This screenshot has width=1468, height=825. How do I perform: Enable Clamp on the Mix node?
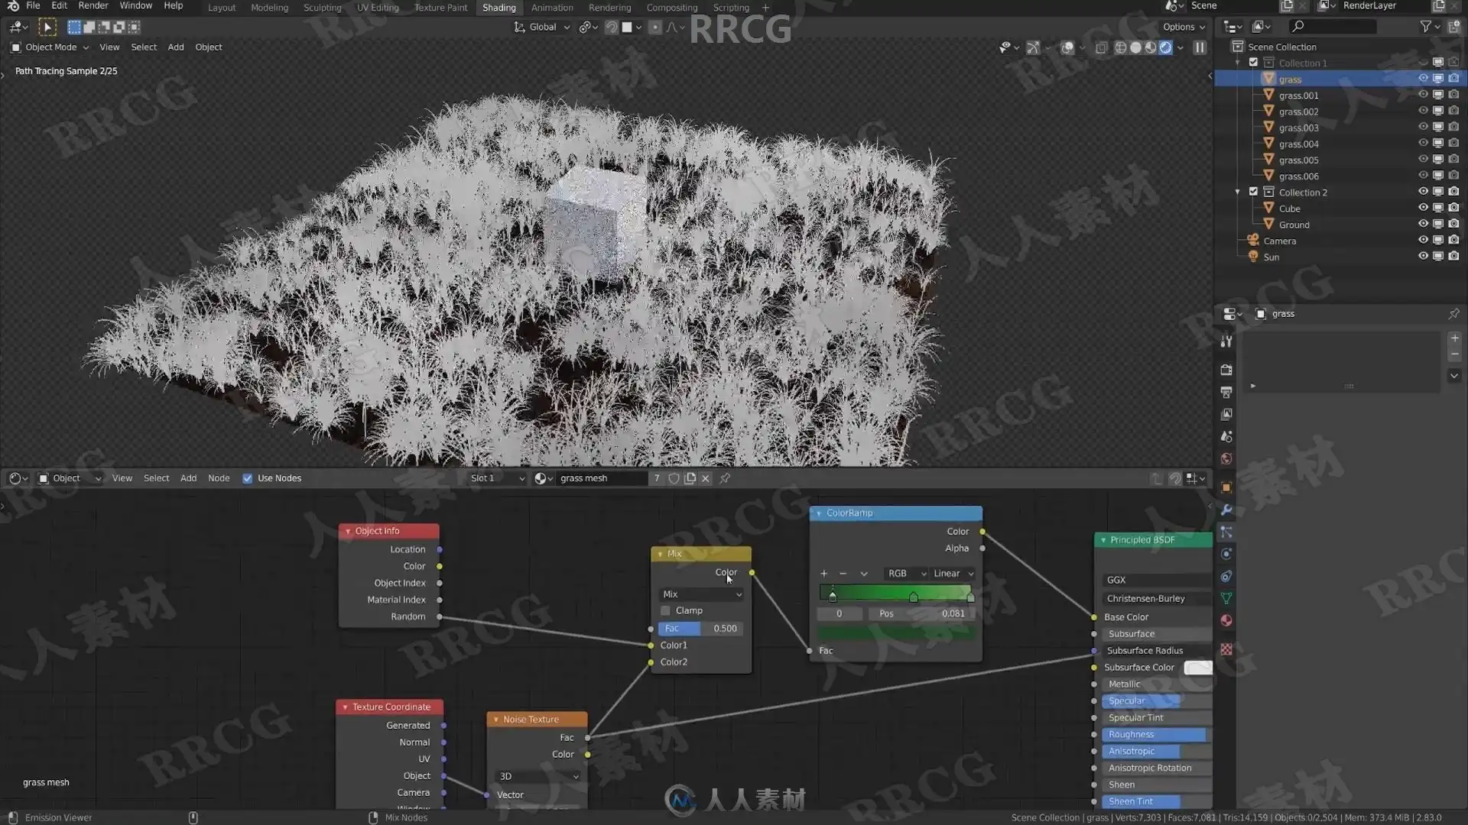tap(665, 610)
